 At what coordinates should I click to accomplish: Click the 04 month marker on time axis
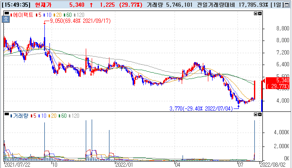point(177,165)
